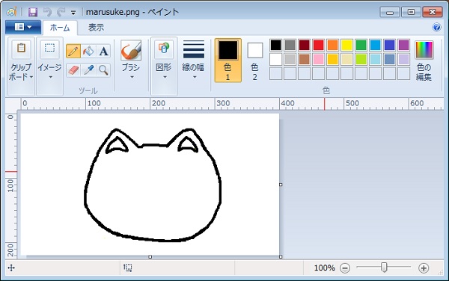Click the selection size status bar icon
449x281 pixels.
tap(128, 268)
